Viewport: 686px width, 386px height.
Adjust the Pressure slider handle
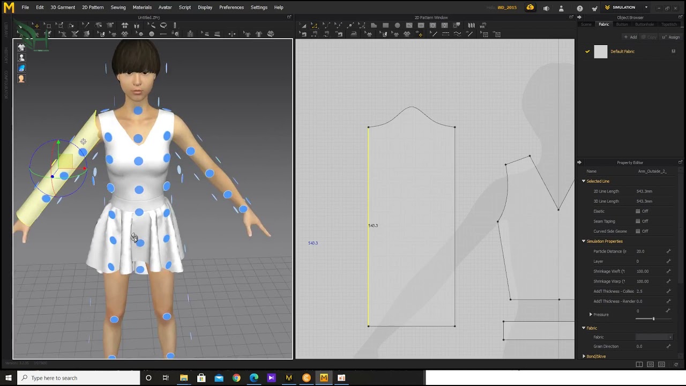[x=653, y=319]
